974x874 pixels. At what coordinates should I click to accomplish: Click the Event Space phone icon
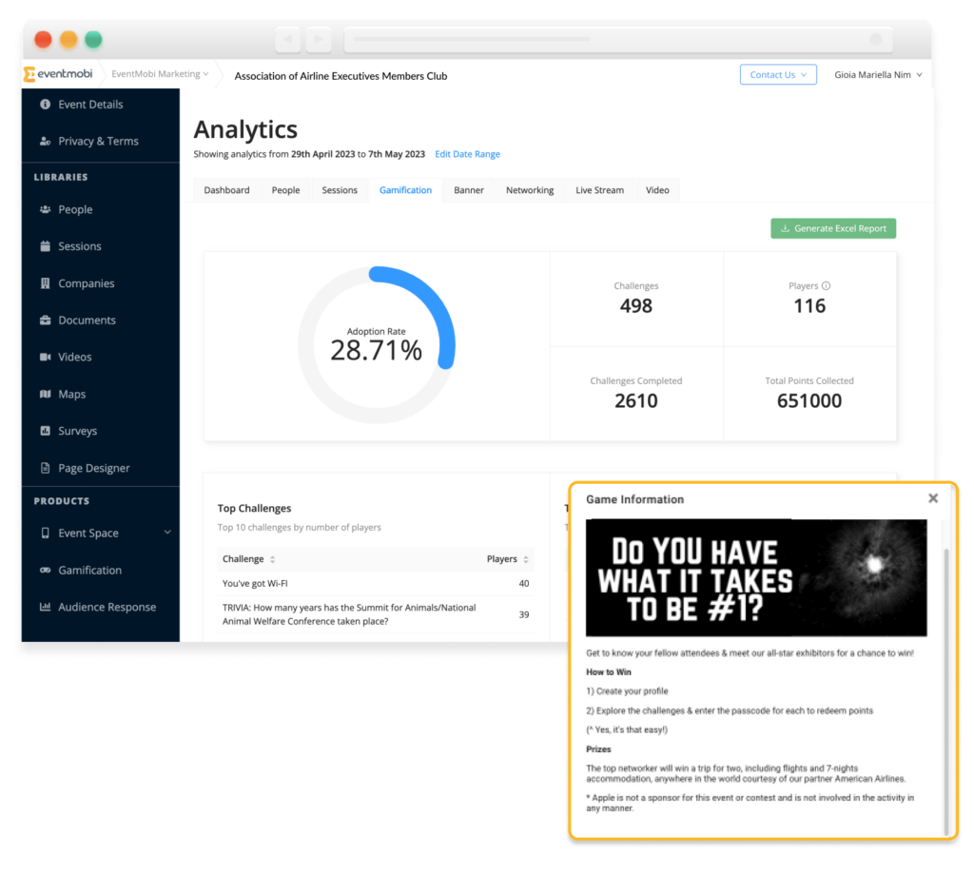point(46,533)
